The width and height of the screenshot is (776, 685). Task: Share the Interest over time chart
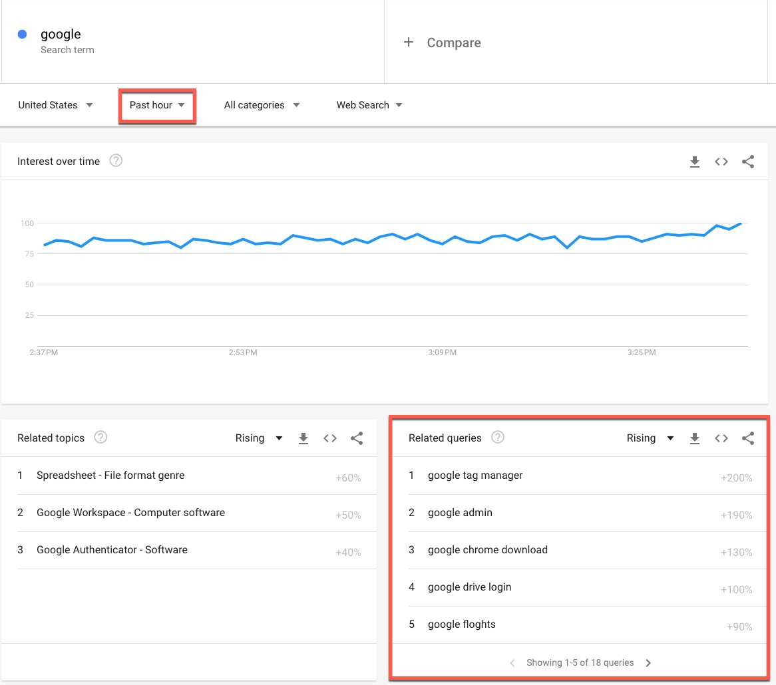pos(748,162)
